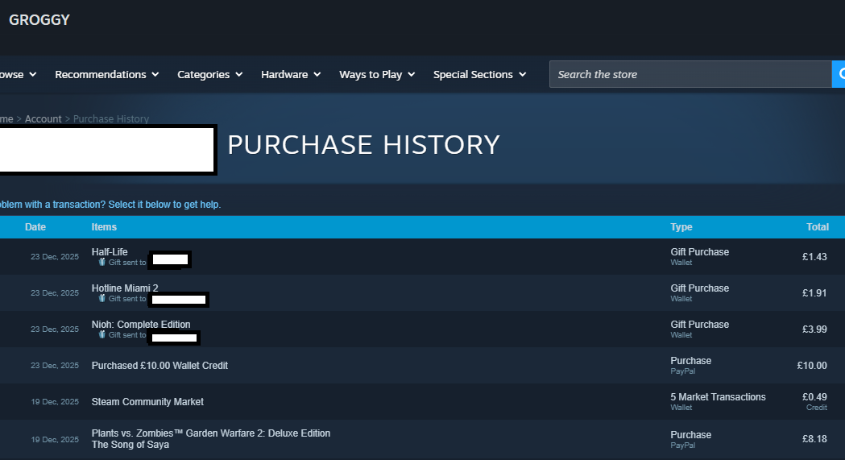Click the £1.91 total
This screenshot has width=845, height=460.
pyautogui.click(x=814, y=293)
